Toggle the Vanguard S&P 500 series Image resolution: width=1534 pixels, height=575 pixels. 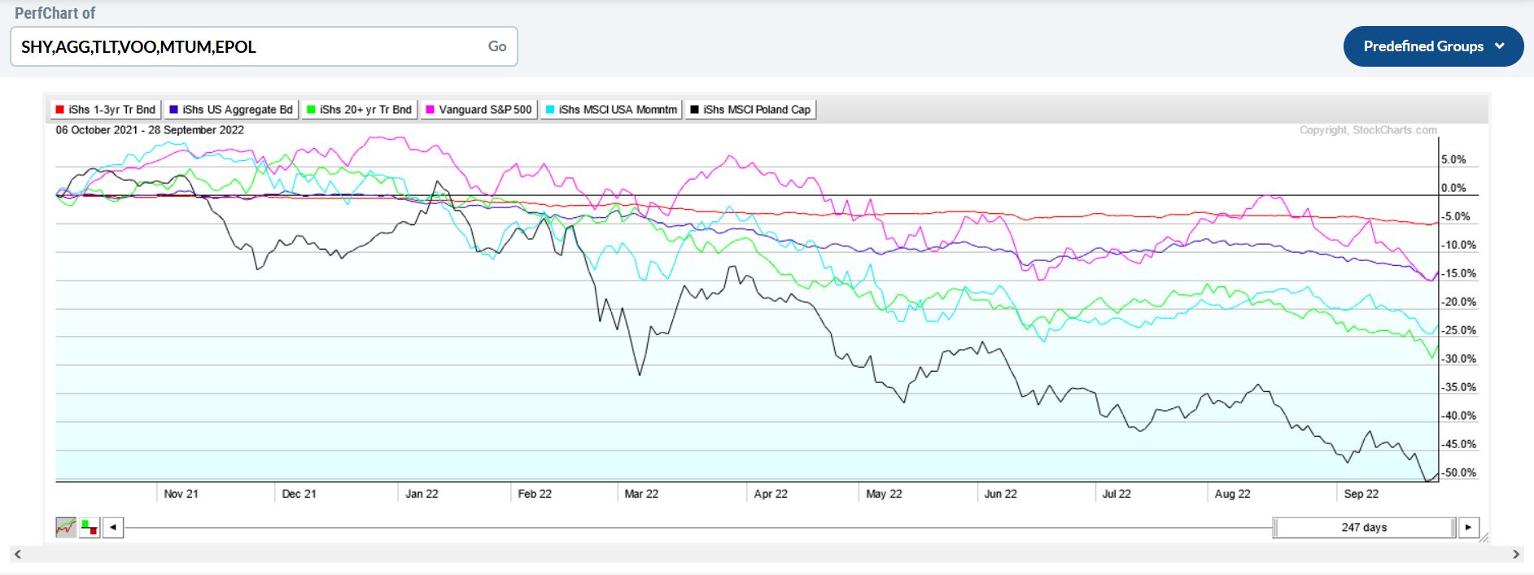[x=479, y=110]
